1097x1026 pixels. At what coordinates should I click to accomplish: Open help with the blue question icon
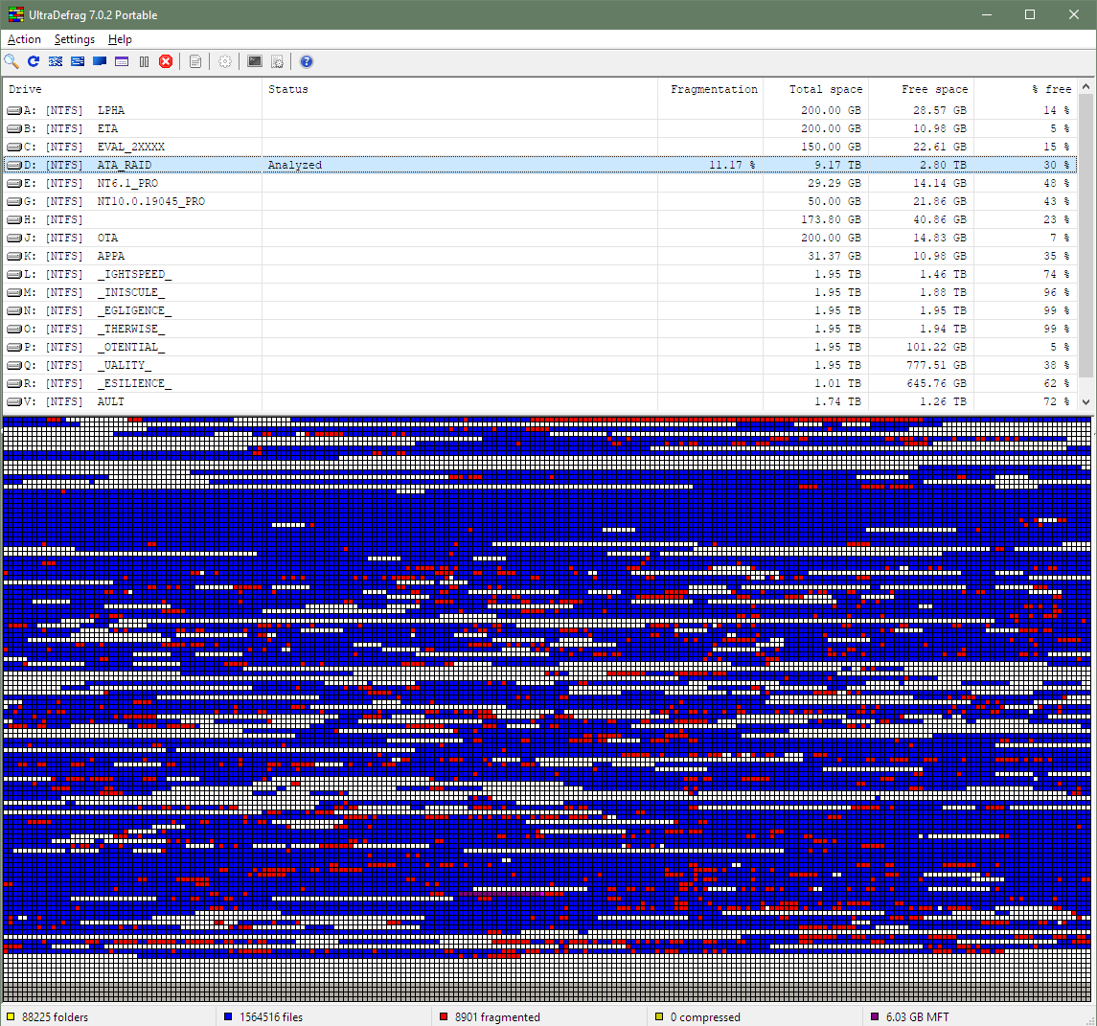click(x=307, y=61)
